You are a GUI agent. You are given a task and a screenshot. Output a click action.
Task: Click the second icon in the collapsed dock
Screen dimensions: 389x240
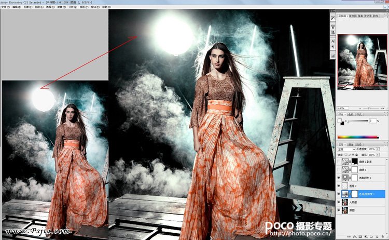click(x=332, y=27)
